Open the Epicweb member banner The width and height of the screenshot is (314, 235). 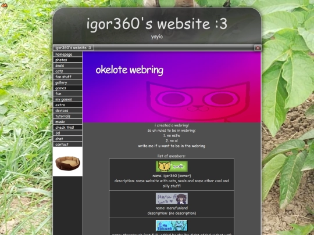tap(172, 226)
